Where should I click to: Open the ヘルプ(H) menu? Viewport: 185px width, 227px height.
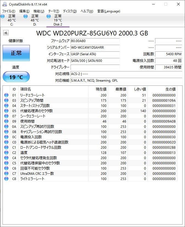click(x=87, y=11)
